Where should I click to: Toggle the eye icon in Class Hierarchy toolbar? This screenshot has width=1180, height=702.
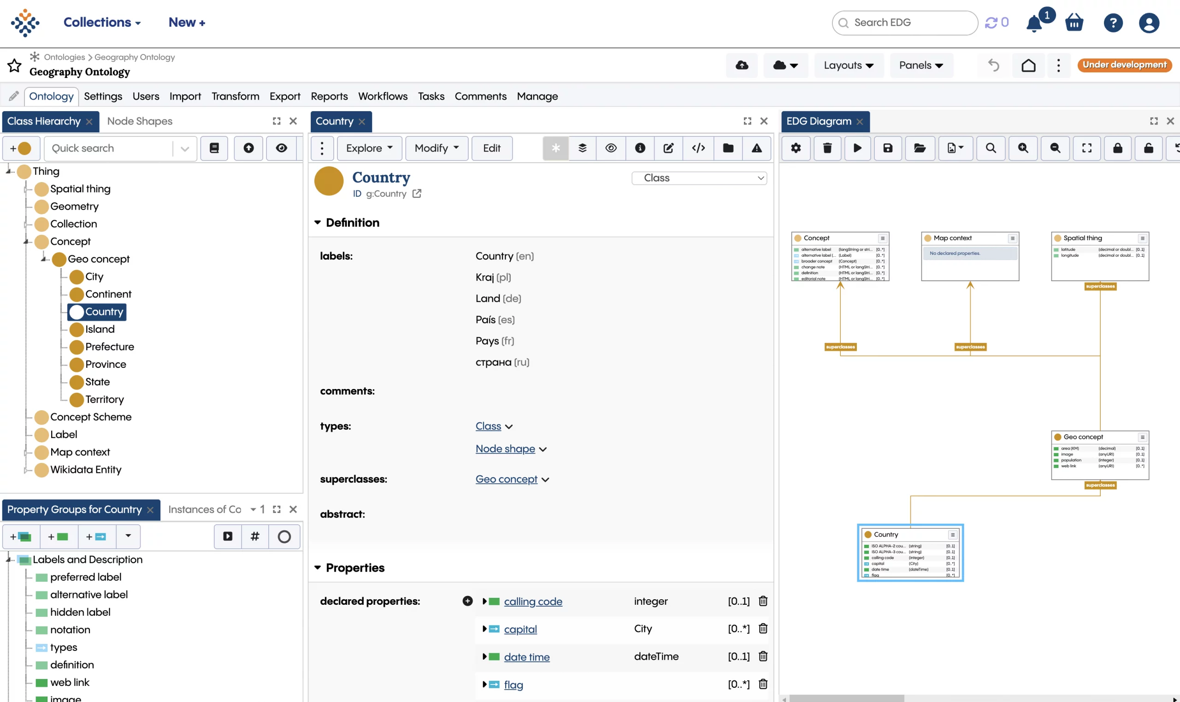point(282,148)
